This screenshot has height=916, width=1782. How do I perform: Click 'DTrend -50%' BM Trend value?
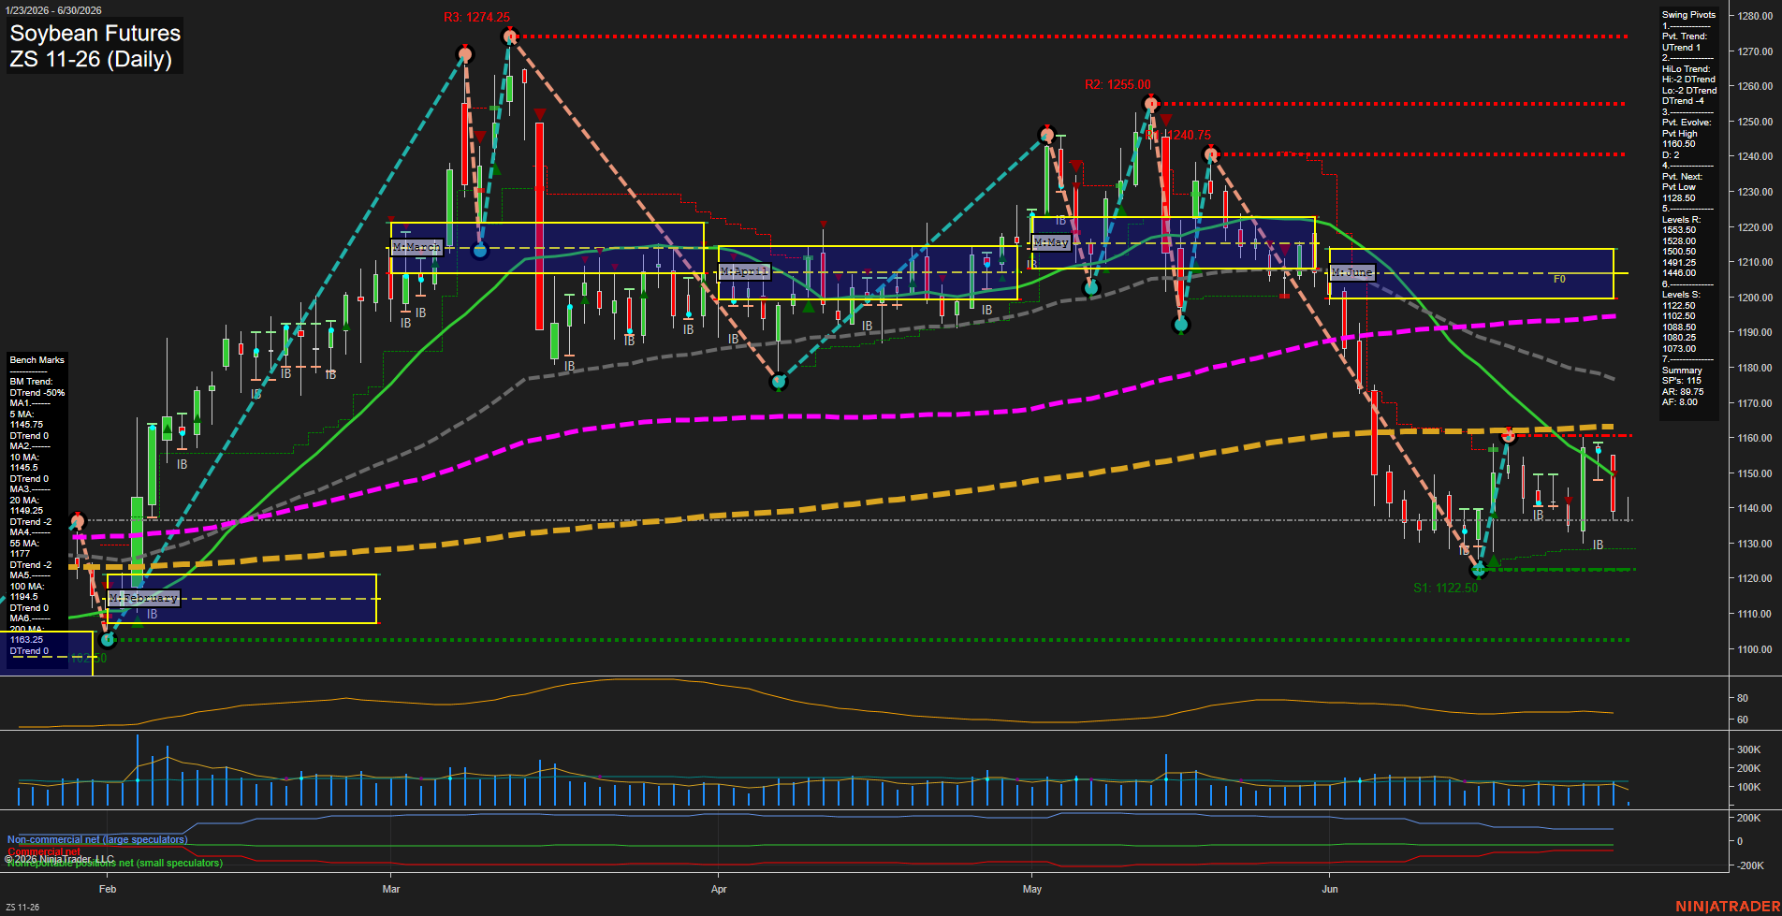click(x=37, y=393)
